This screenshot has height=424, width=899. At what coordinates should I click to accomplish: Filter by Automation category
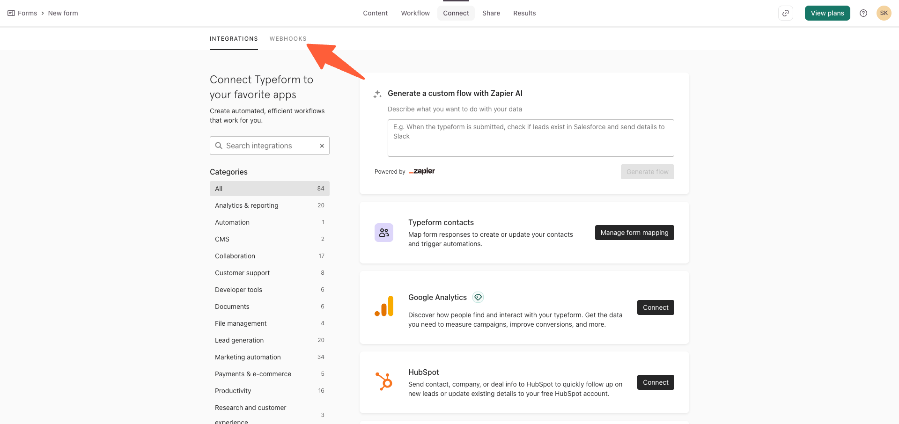coord(270,222)
